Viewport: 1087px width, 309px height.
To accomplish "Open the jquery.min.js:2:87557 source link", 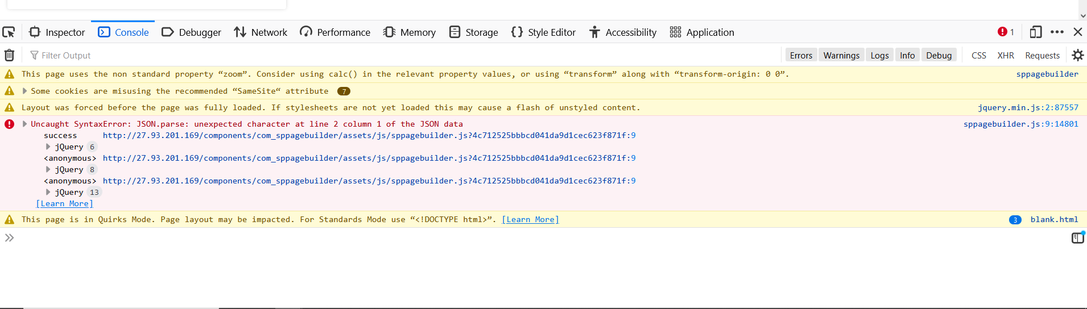I will coord(1028,107).
